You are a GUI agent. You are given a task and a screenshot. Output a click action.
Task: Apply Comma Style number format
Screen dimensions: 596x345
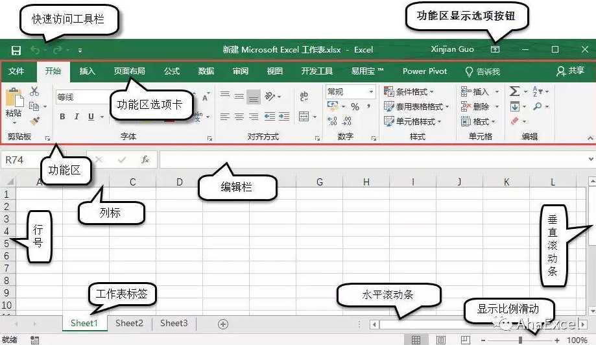(x=369, y=107)
